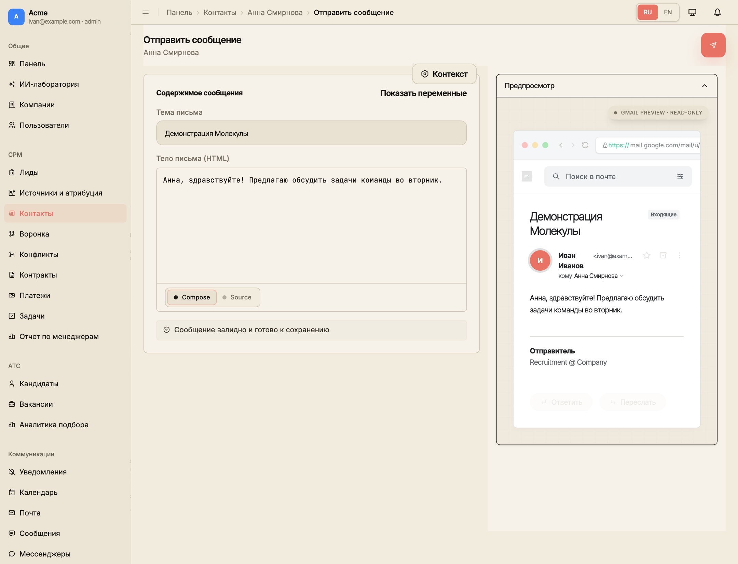
Task: Open Воронка in sidebar
Action: 65,234
